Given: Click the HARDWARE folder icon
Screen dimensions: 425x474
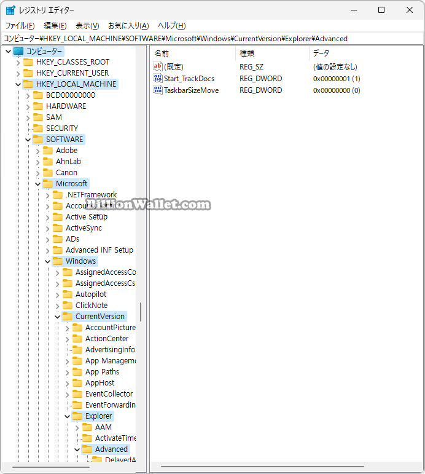Looking at the screenshot, I should (38, 106).
